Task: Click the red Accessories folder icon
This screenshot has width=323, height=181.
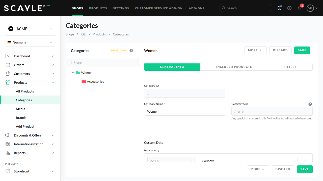Action: [x=84, y=81]
